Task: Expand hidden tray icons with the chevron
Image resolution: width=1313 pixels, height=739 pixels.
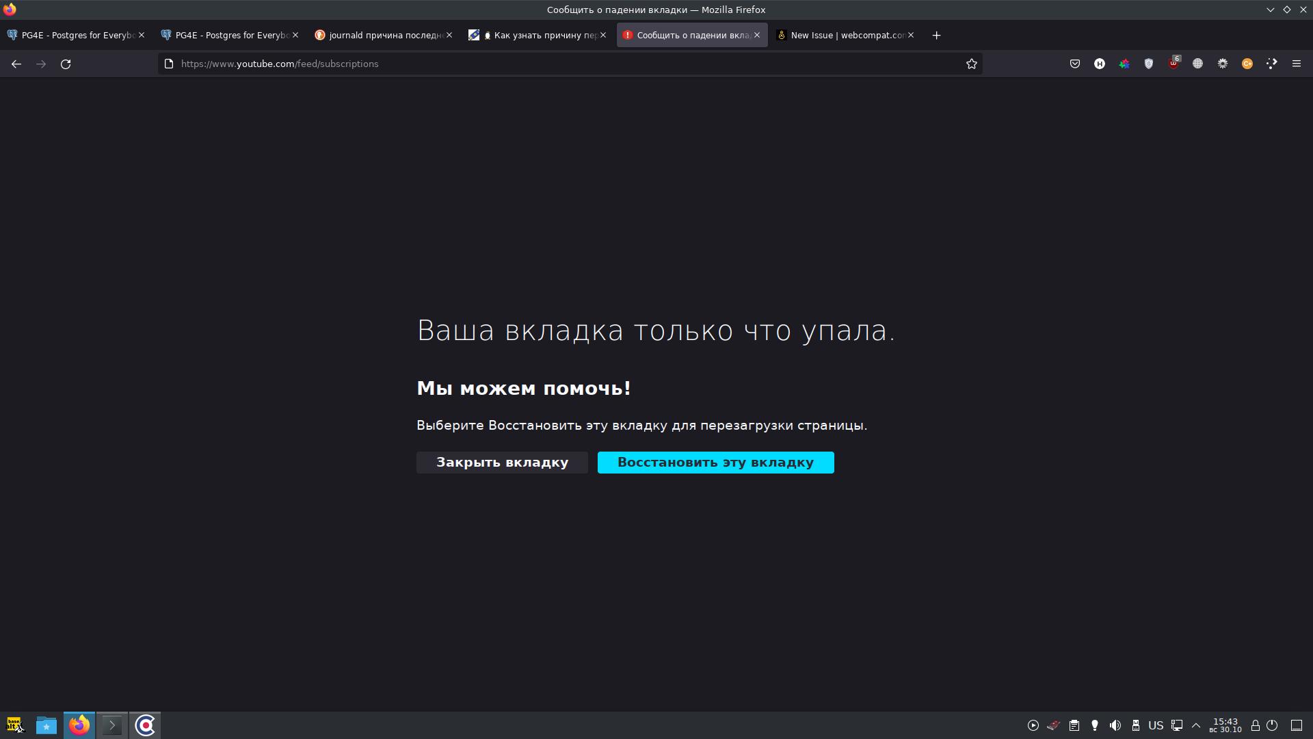Action: 1196,725
